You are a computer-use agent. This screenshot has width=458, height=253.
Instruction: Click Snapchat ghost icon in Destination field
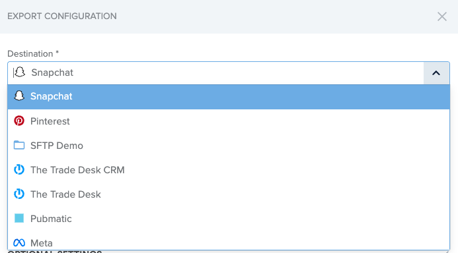point(20,72)
